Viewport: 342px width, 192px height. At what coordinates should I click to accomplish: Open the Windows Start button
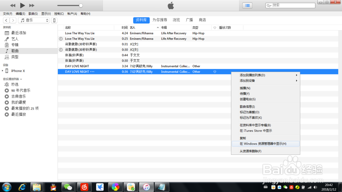(7, 187)
